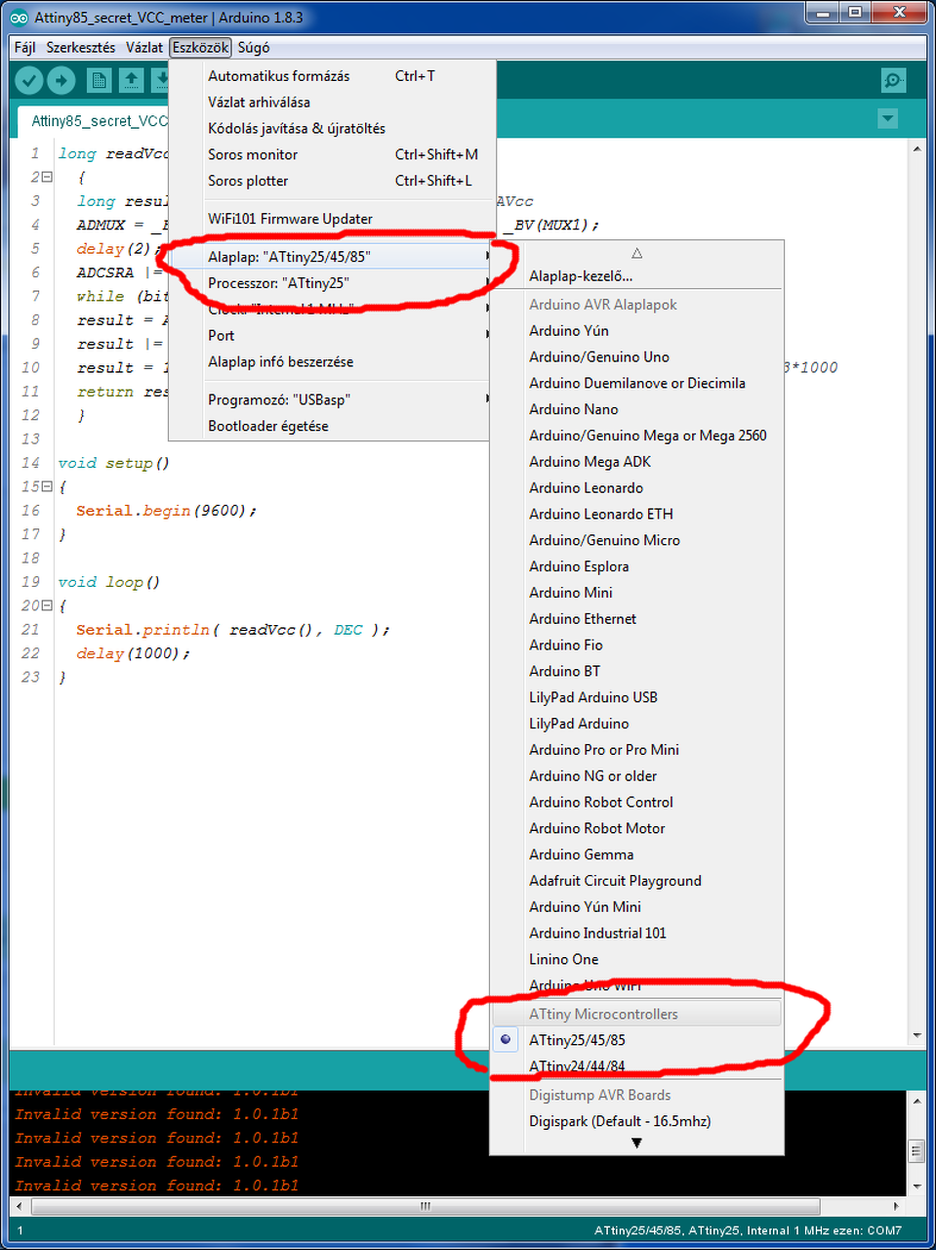Image resolution: width=936 pixels, height=1250 pixels.
Task: Select Arduino/Genuino Mega or Mega 2560
Action: pyautogui.click(x=636, y=436)
